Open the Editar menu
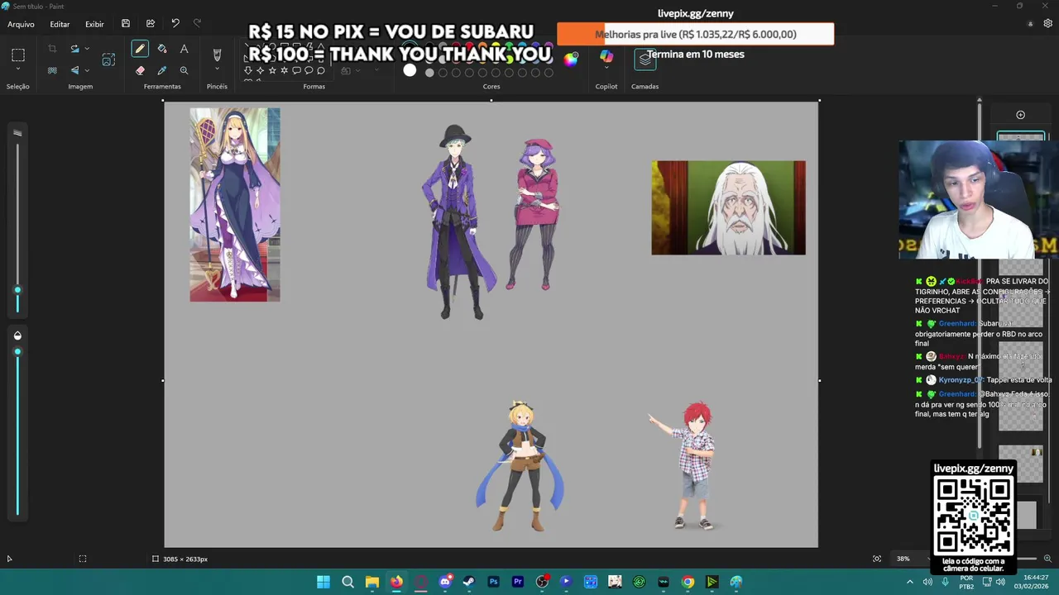Screen dimensions: 1059x595 (60, 24)
